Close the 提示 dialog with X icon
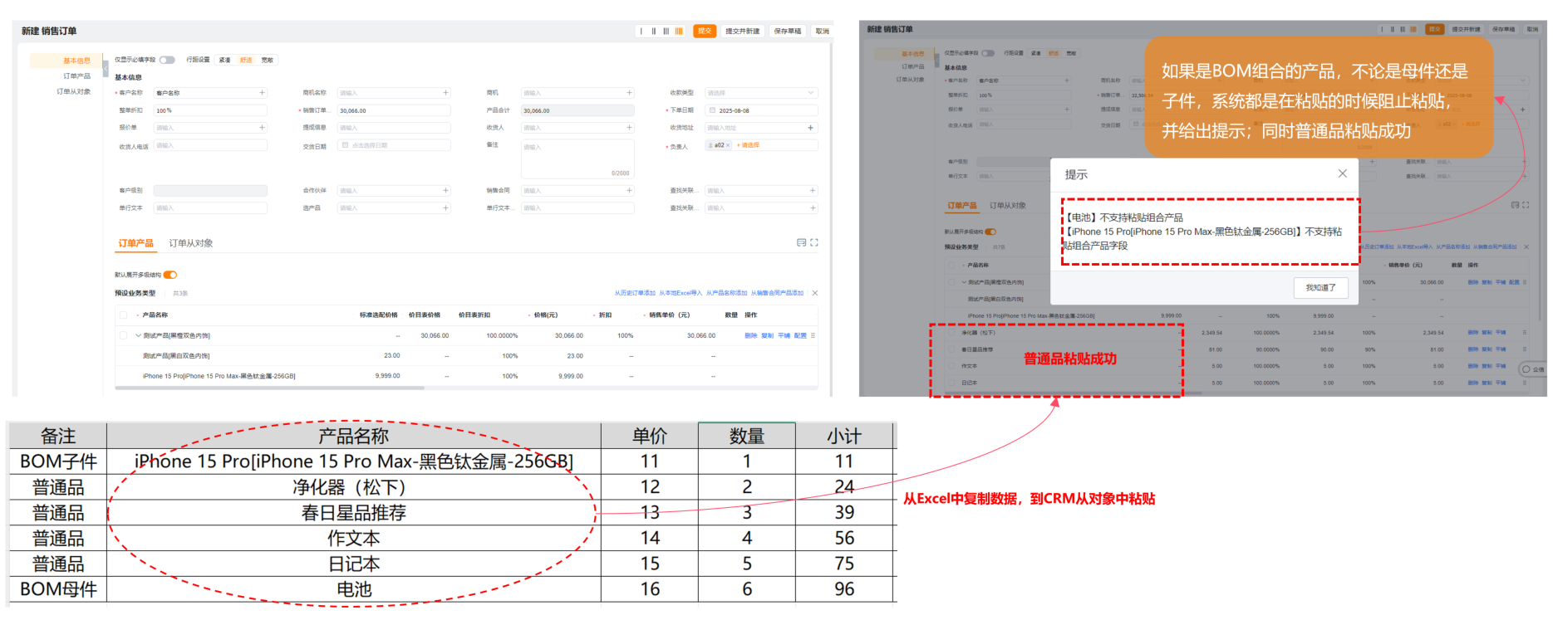 click(1342, 173)
